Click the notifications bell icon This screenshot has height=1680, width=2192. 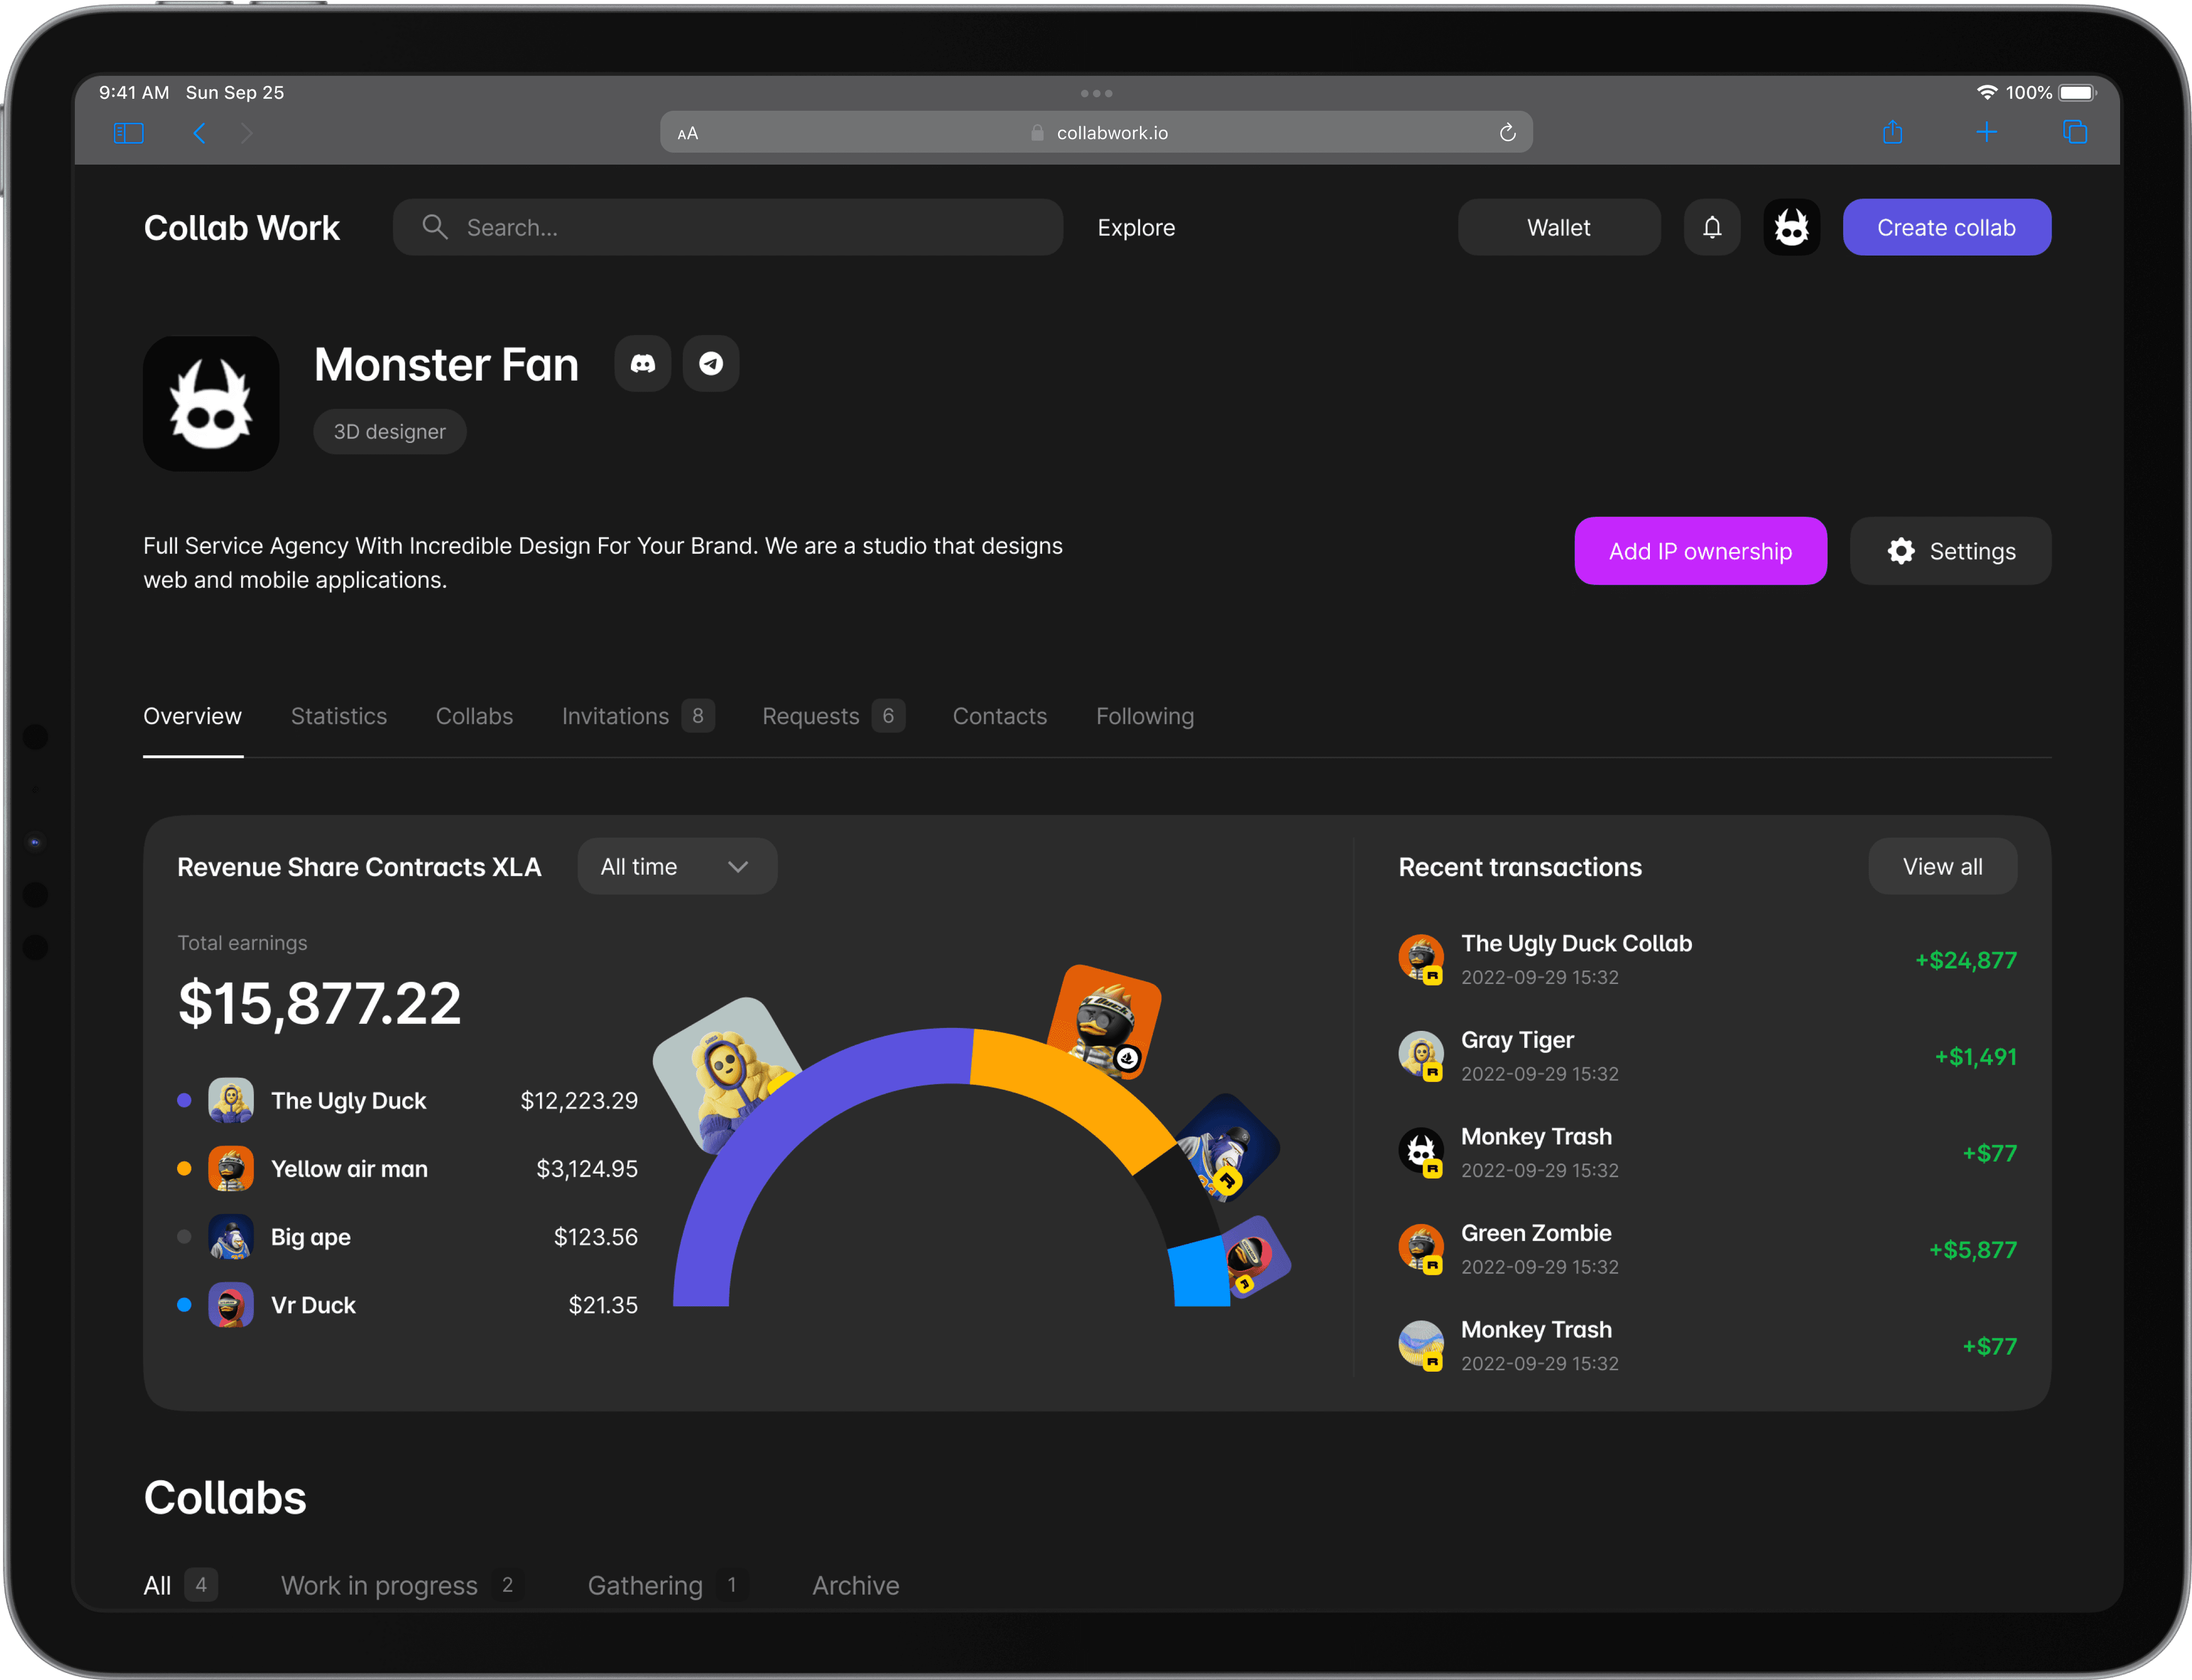1712,228
